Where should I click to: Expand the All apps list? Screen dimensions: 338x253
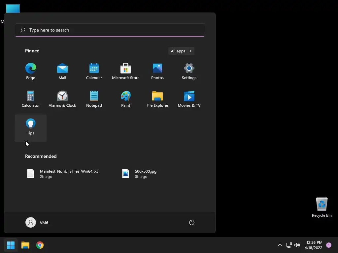click(181, 51)
